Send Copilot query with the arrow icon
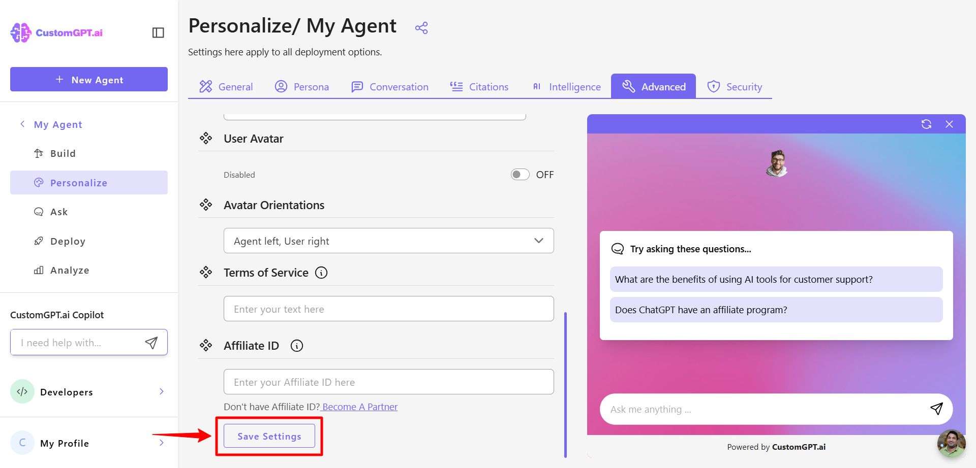The height and width of the screenshot is (468, 976). point(151,343)
